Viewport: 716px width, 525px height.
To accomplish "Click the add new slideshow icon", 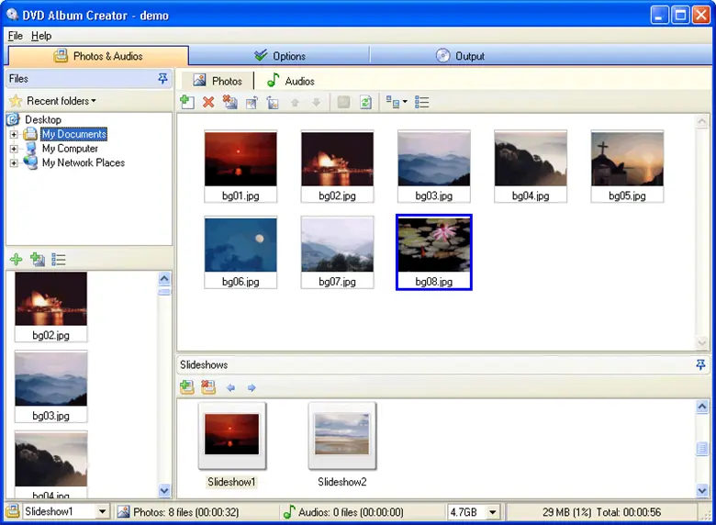I will click(x=187, y=387).
